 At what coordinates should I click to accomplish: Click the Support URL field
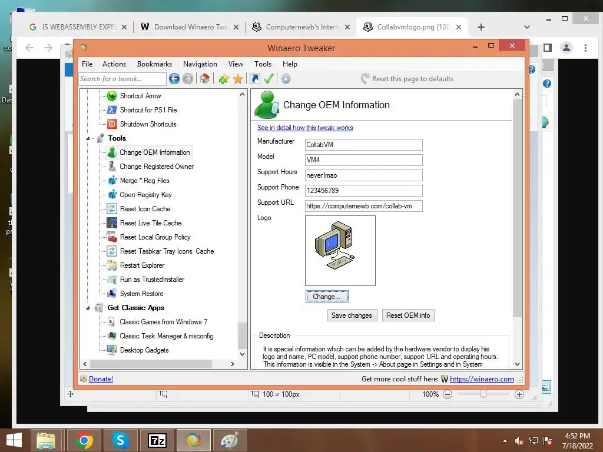pos(364,206)
